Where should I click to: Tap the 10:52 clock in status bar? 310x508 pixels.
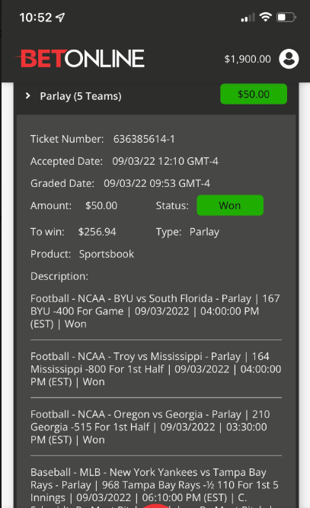click(35, 18)
